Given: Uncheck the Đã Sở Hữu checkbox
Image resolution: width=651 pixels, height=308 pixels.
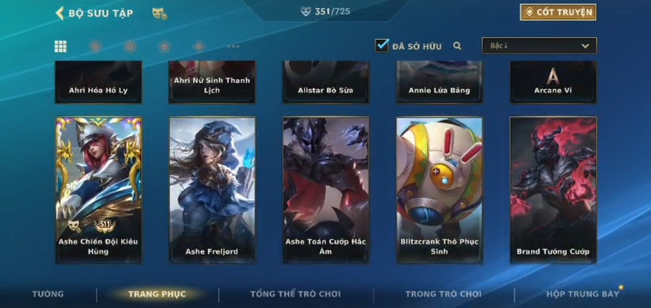Looking at the screenshot, I should point(382,45).
